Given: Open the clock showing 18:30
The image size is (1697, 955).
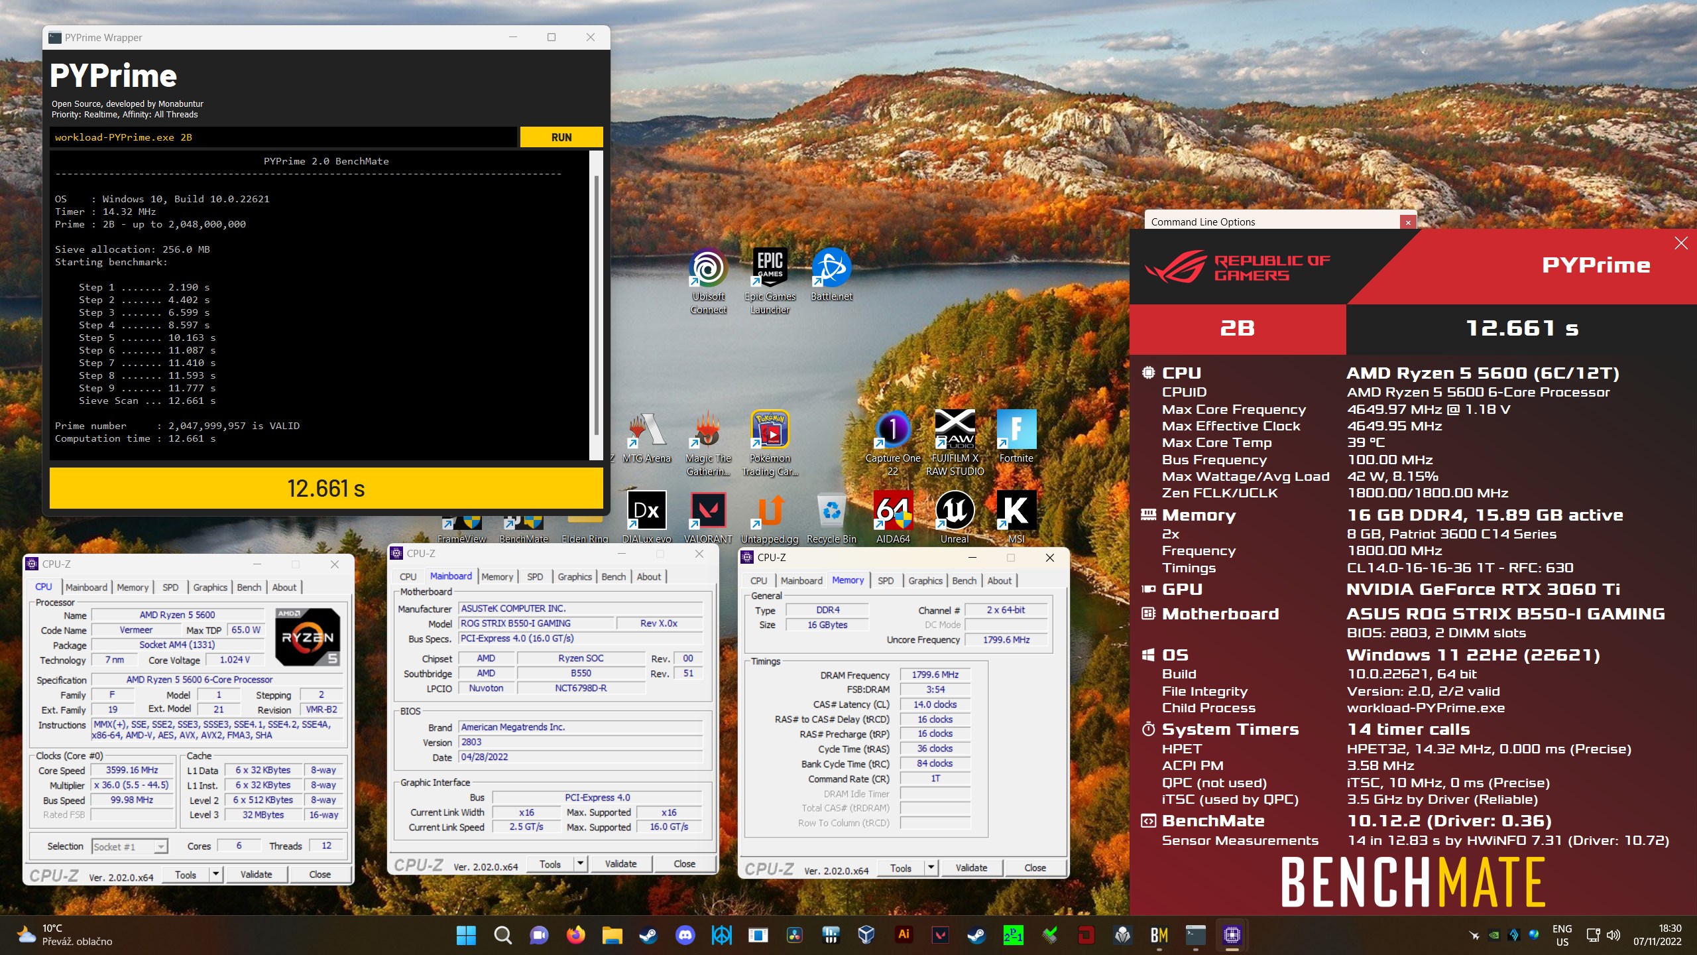Looking at the screenshot, I should tap(1657, 934).
